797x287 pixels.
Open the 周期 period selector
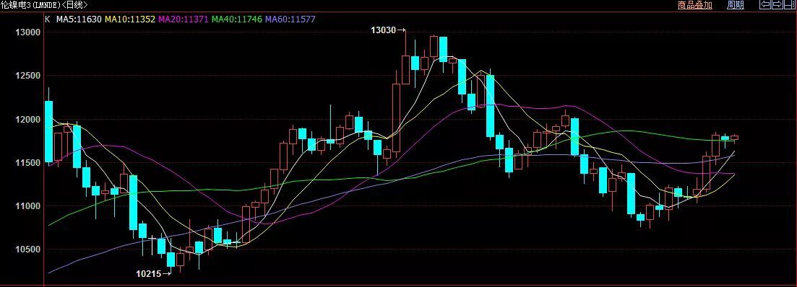click(736, 5)
